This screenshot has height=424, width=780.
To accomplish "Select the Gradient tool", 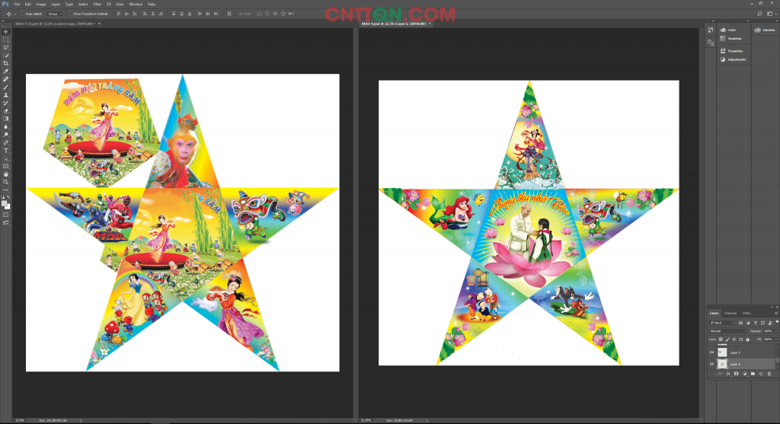I will coord(6,119).
